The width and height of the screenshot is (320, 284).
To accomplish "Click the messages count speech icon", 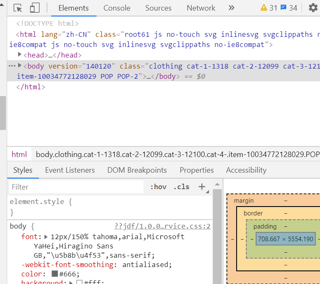I will (x=283, y=8).
